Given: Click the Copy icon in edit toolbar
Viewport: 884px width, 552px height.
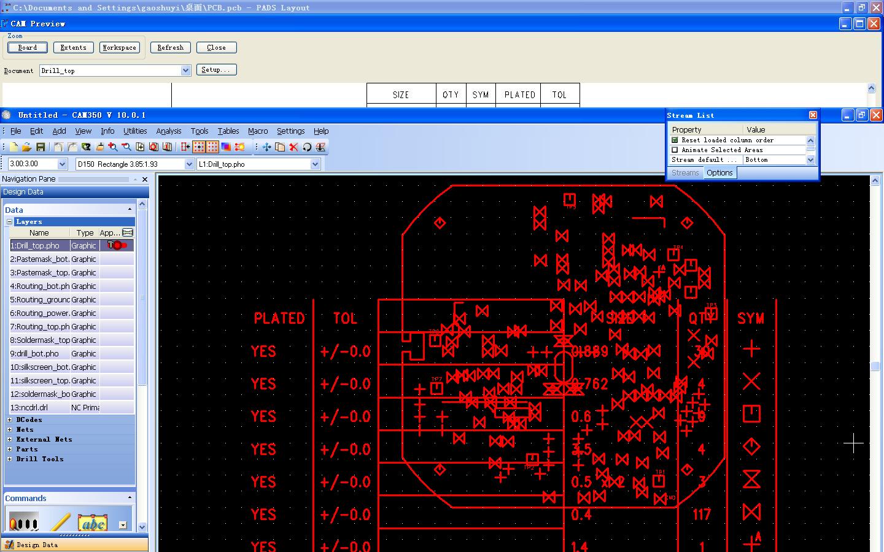Looking at the screenshot, I should (x=280, y=147).
